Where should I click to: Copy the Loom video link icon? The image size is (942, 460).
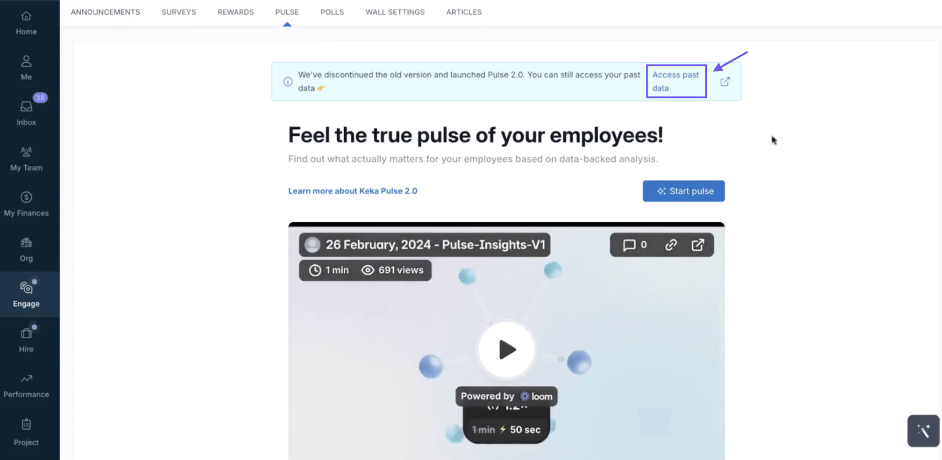click(671, 245)
